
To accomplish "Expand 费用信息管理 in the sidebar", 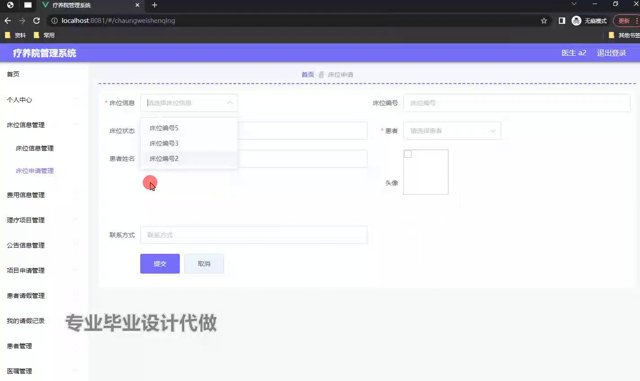I will click(x=26, y=195).
